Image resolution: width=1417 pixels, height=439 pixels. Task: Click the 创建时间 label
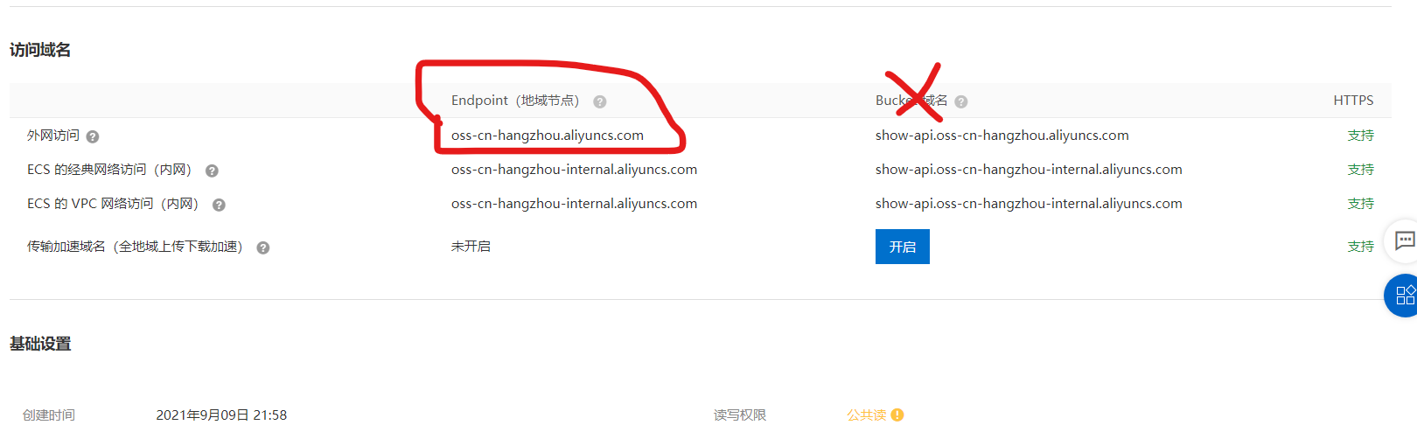pyautogui.click(x=49, y=415)
